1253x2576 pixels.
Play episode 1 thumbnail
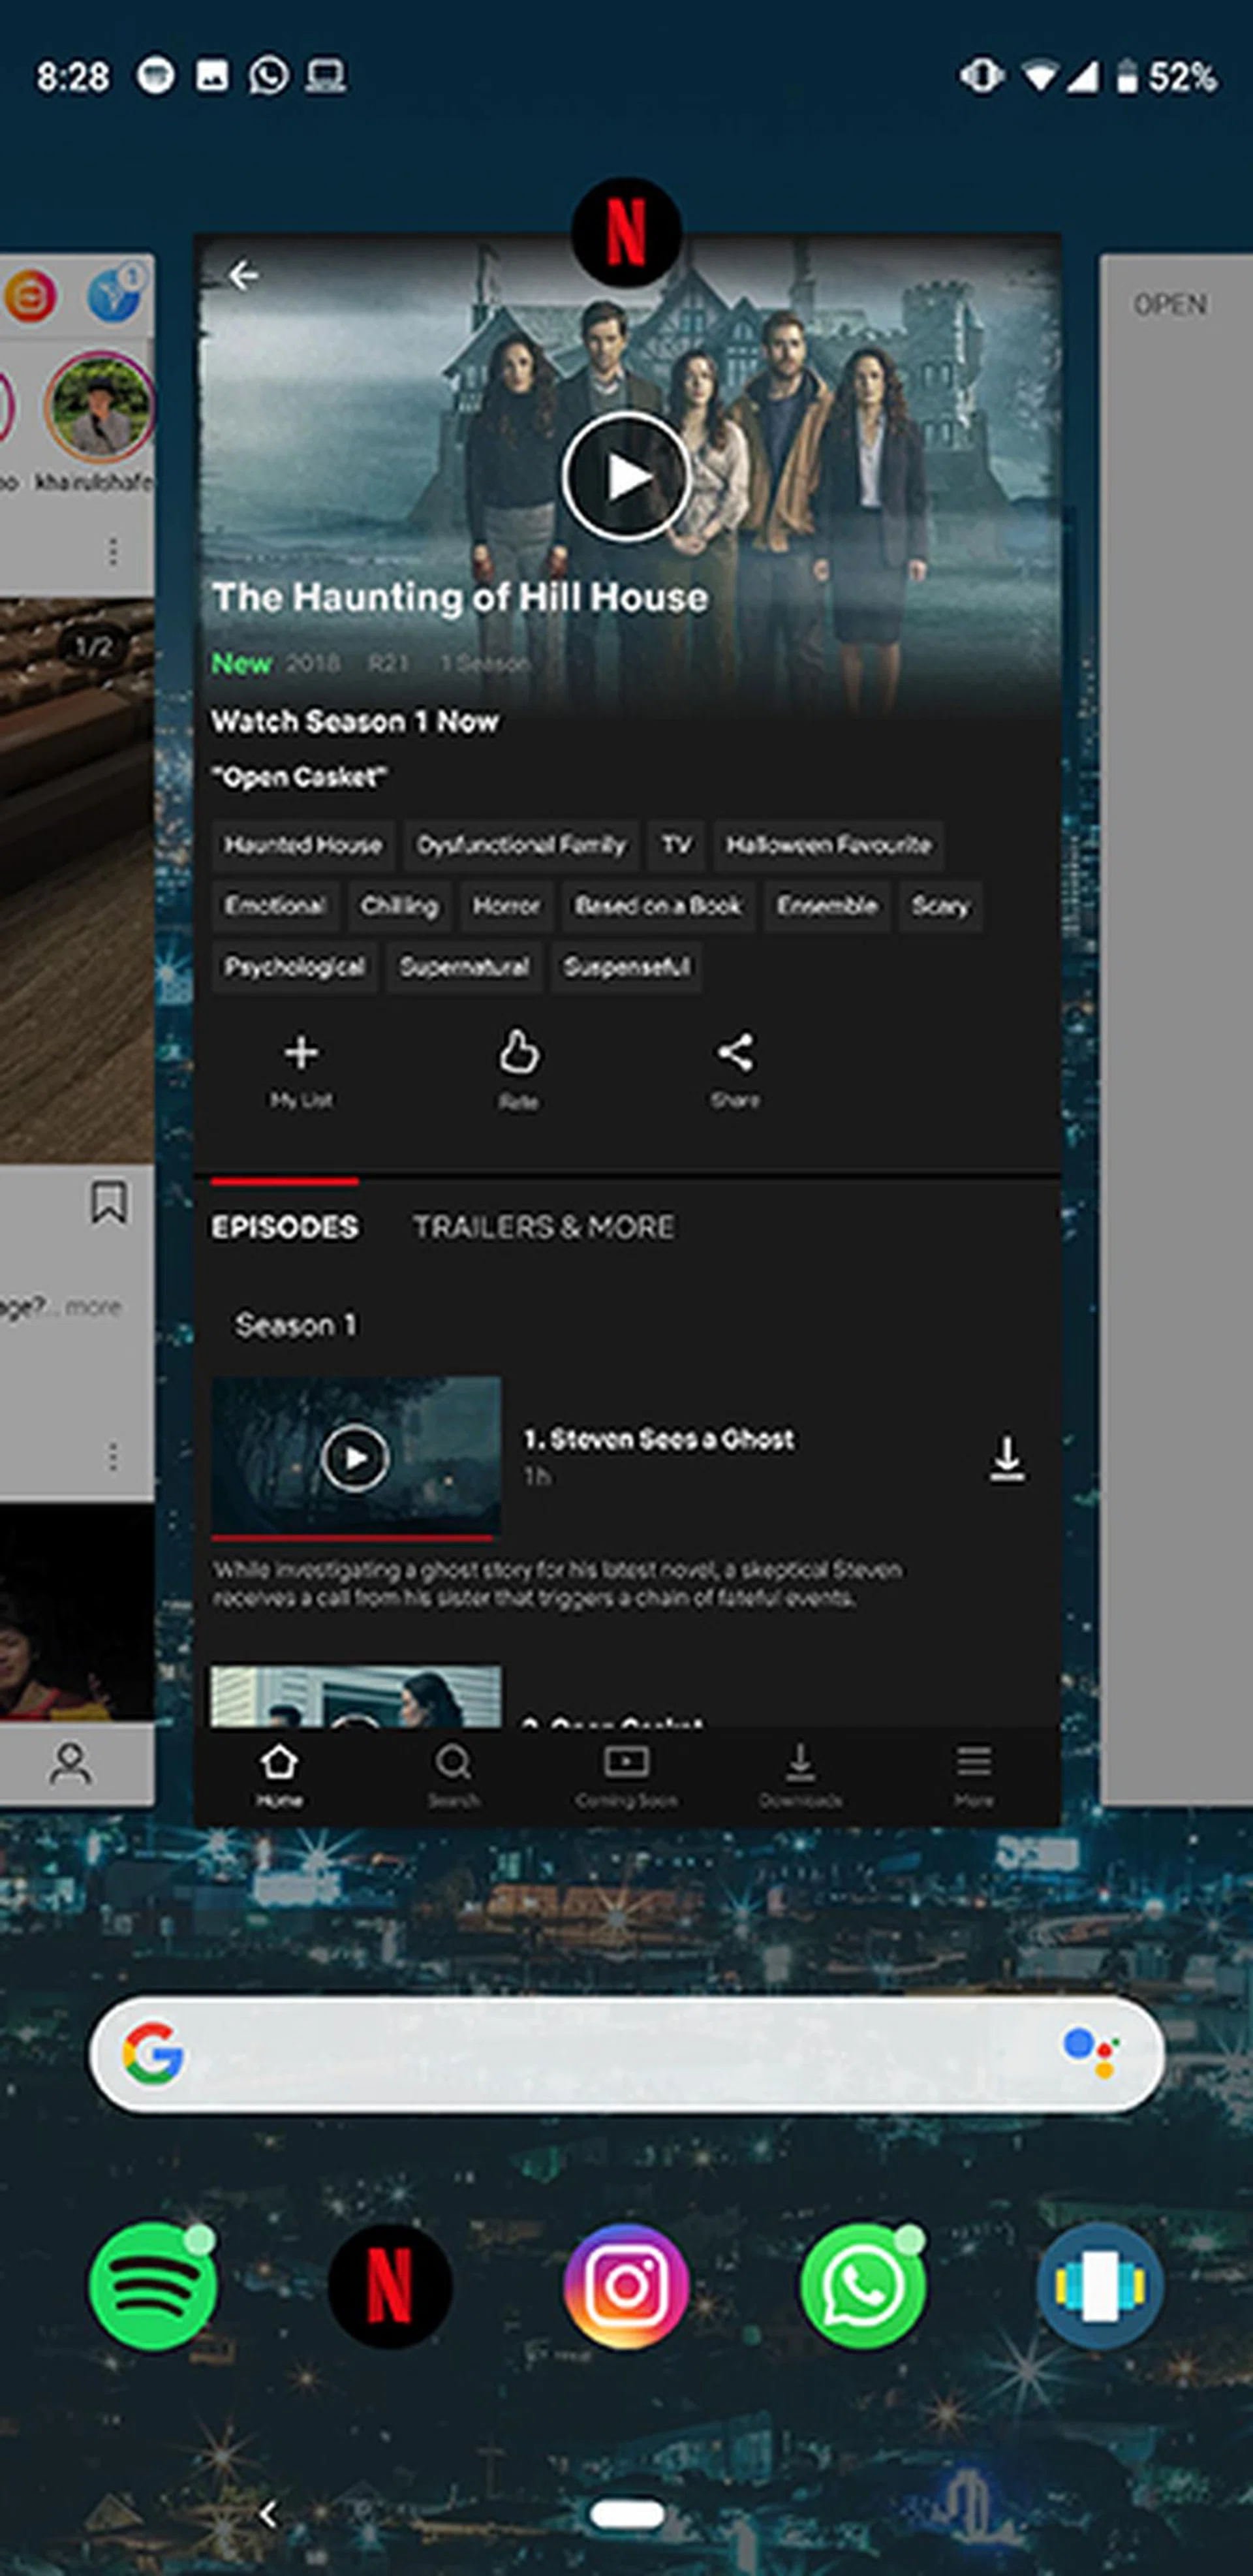(x=355, y=1458)
